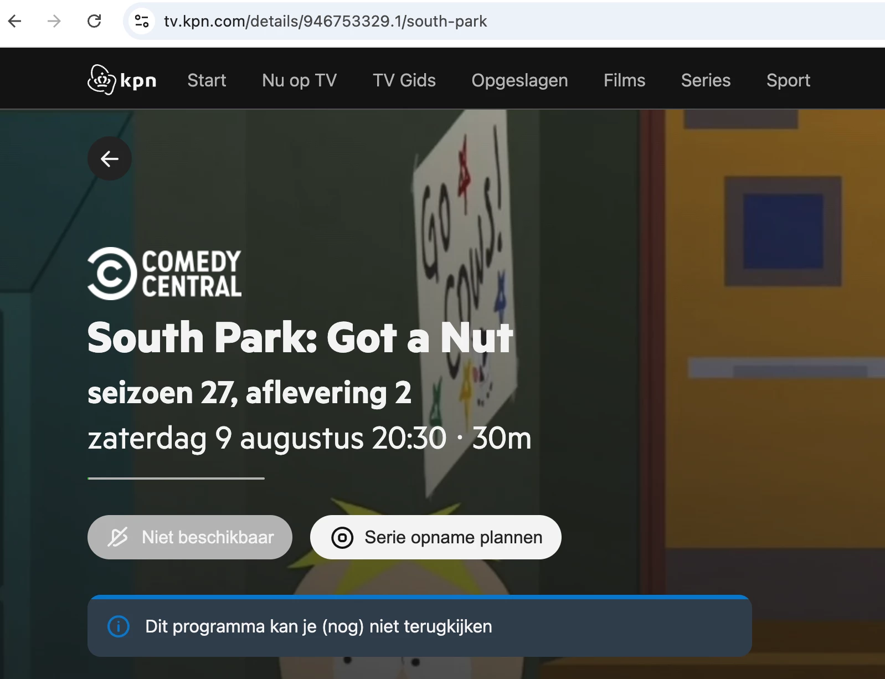Open the TV Gids page
The width and height of the screenshot is (885, 679).
[404, 80]
